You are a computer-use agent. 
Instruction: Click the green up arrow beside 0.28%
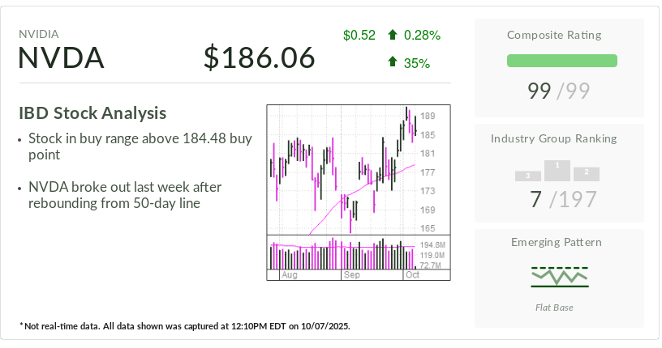[393, 35]
